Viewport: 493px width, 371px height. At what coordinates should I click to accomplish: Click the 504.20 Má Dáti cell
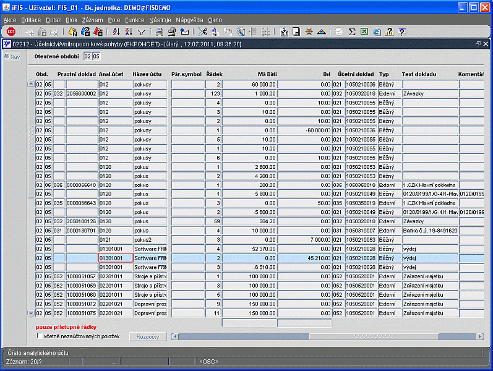(x=249, y=221)
